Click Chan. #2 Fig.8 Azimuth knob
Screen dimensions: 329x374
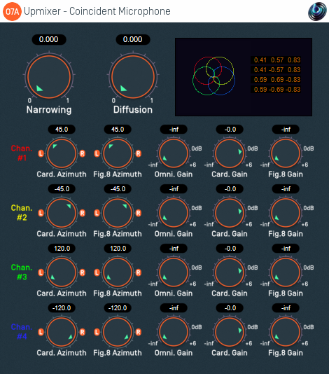pyautogui.click(x=118, y=213)
